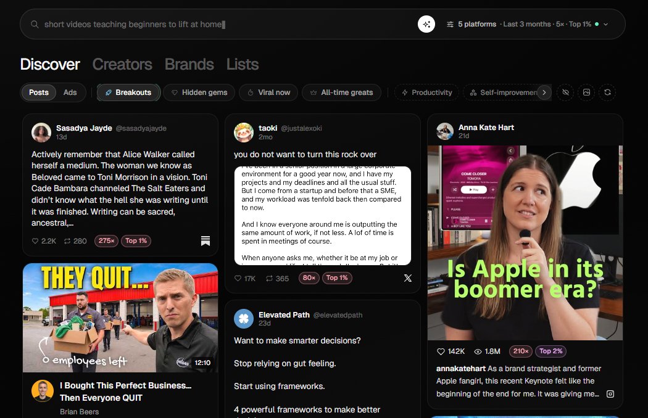Click the 275× multiplier badge
648x418 pixels.
tap(106, 241)
